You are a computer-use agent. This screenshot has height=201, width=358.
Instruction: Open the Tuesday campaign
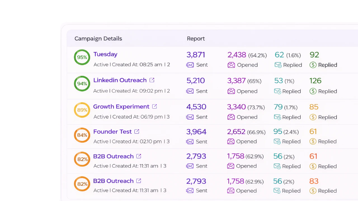click(x=105, y=54)
